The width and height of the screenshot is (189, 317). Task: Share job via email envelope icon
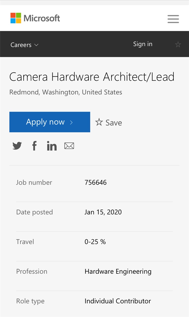pos(69,146)
